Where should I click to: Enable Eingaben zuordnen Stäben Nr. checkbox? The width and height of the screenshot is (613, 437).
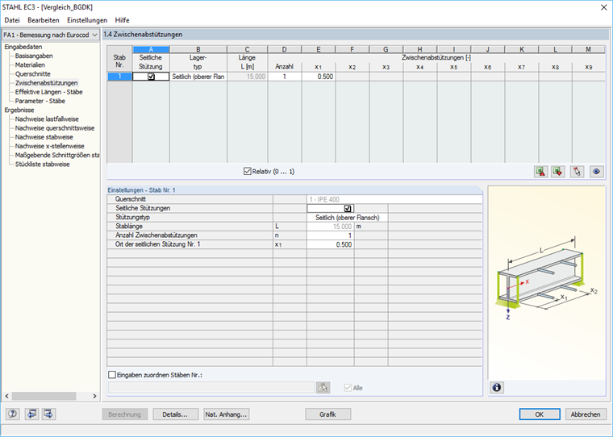112,375
